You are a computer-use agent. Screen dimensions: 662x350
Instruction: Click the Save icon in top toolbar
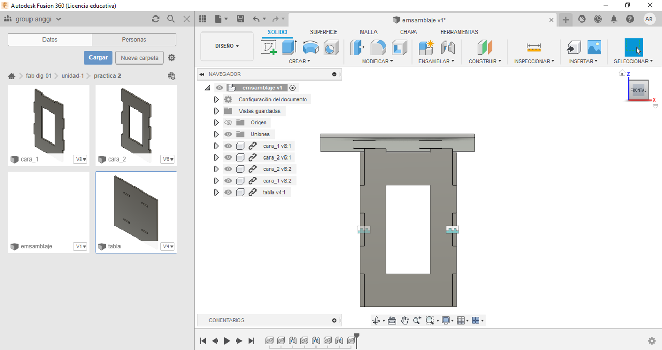[x=240, y=19]
